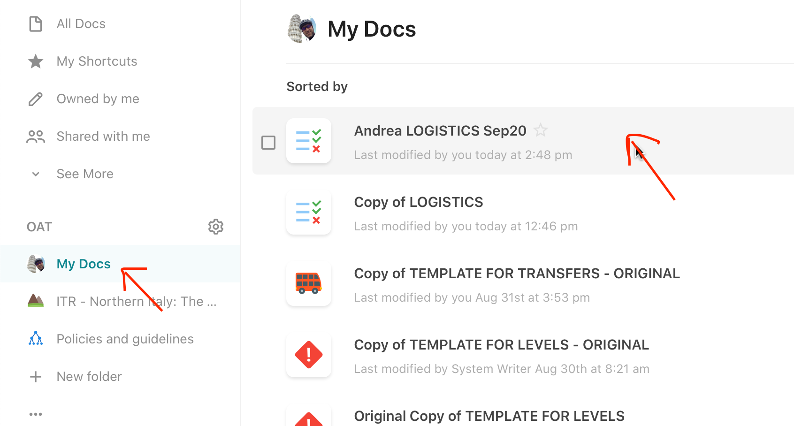The height and width of the screenshot is (426, 794).
Task: Open Andrea LOGISTICS Sep20 document title
Action: [x=440, y=131]
